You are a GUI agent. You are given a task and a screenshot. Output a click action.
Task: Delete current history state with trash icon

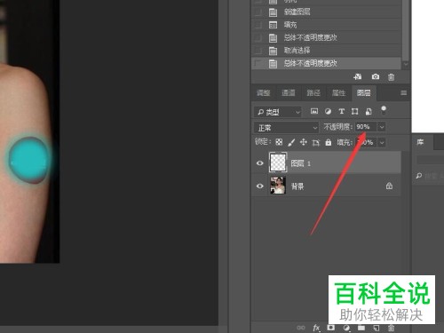391,77
